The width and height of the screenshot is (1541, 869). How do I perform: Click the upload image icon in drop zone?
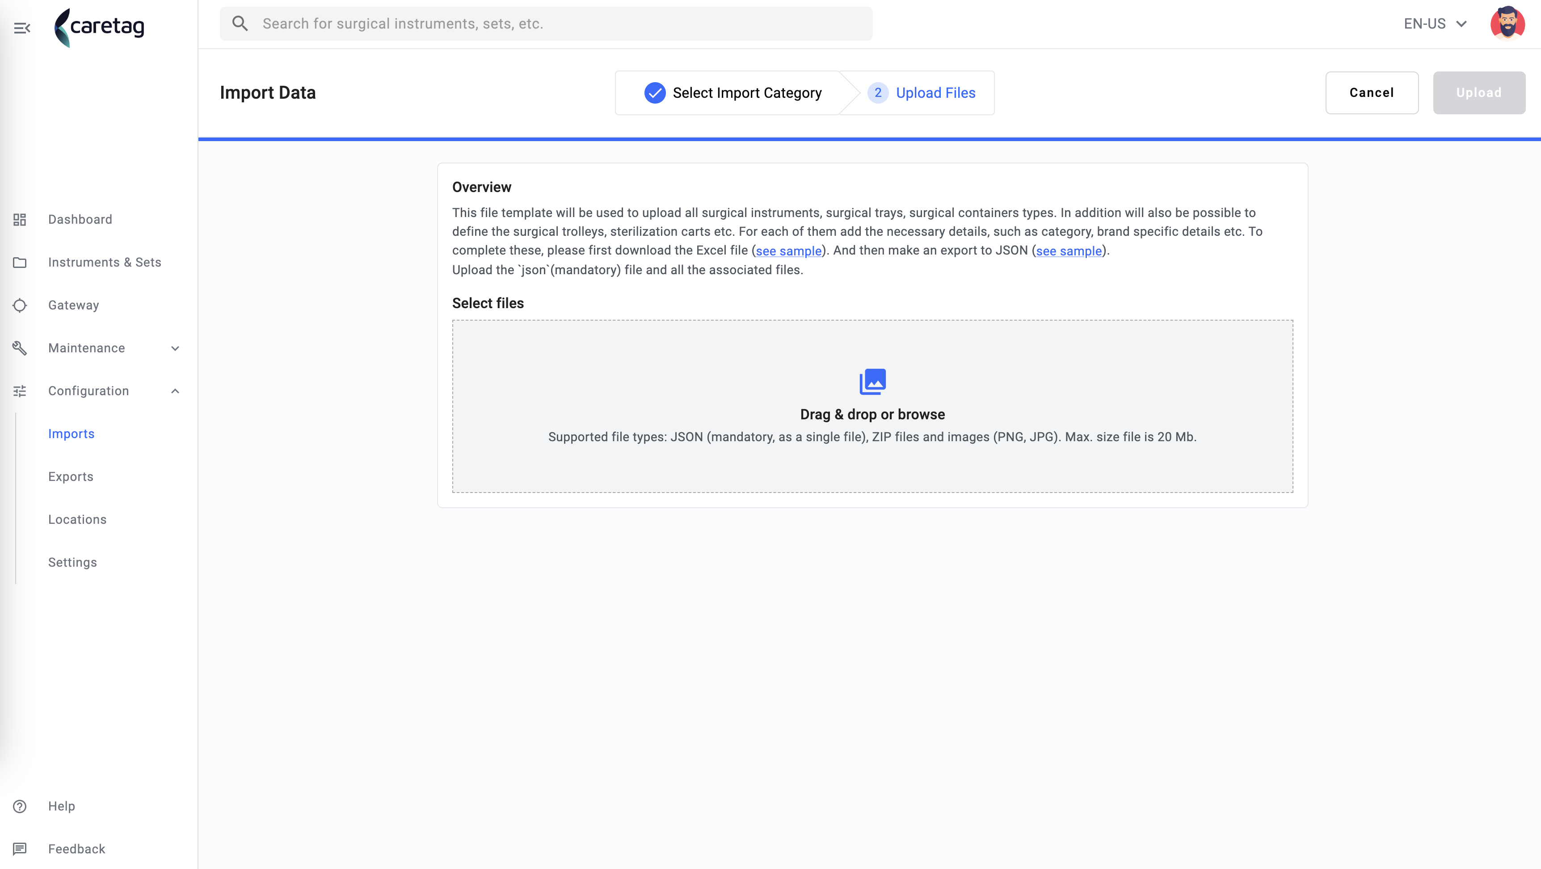click(873, 381)
